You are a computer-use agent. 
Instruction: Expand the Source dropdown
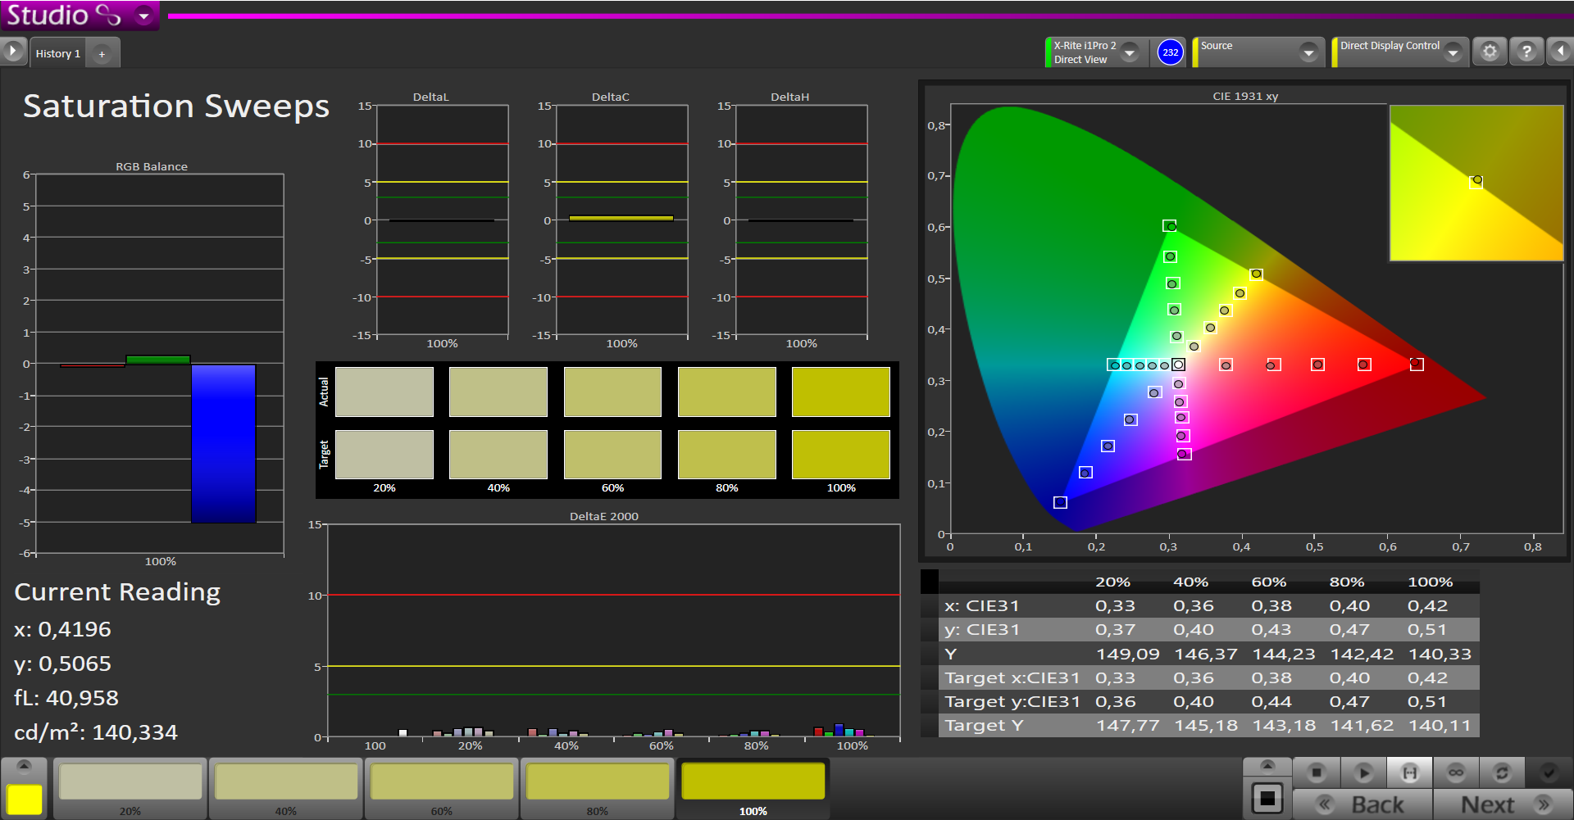(x=1308, y=53)
